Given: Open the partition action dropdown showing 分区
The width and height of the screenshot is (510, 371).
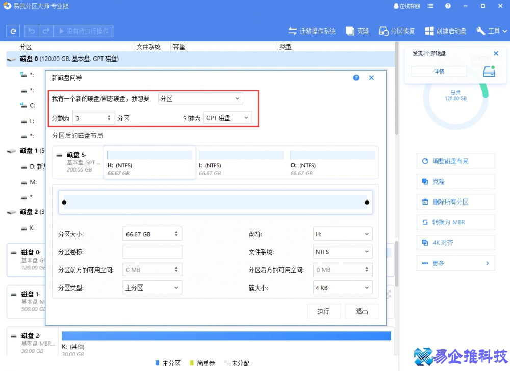Looking at the screenshot, I should [200, 98].
